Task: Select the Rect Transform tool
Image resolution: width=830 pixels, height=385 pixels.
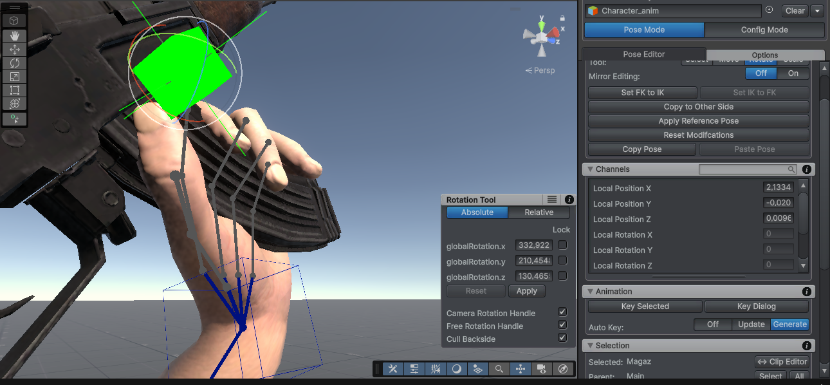Action: click(15, 90)
